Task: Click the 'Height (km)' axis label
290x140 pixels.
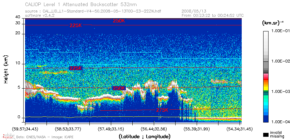Action: point(6,69)
